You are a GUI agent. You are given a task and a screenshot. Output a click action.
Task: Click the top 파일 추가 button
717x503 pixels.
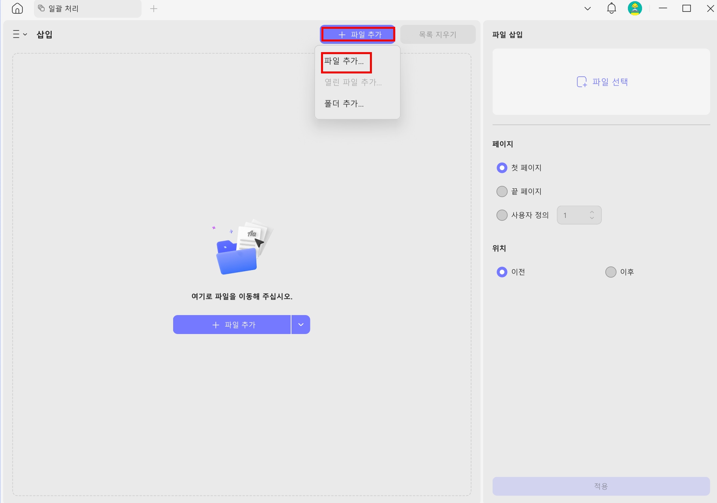[358, 34]
